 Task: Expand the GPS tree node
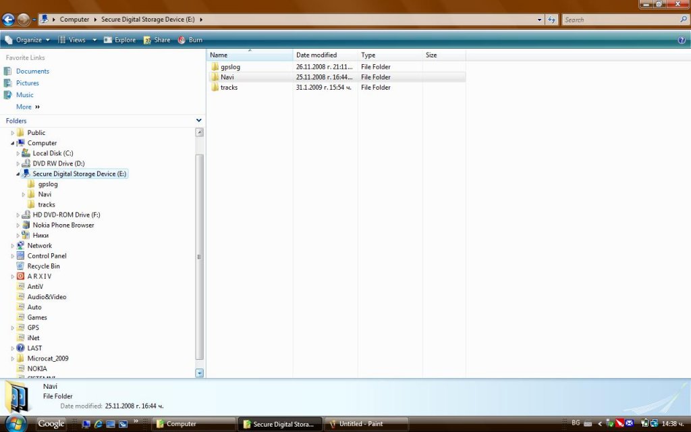pos(13,328)
